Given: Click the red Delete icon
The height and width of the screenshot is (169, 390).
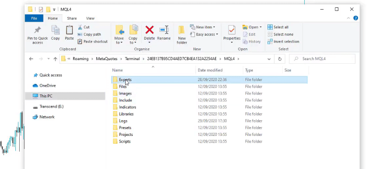Looking at the screenshot, I should (x=149, y=30).
